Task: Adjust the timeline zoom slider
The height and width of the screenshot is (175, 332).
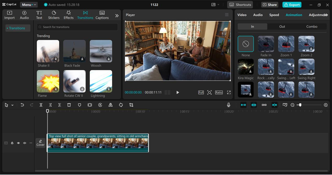Action: [300, 105]
